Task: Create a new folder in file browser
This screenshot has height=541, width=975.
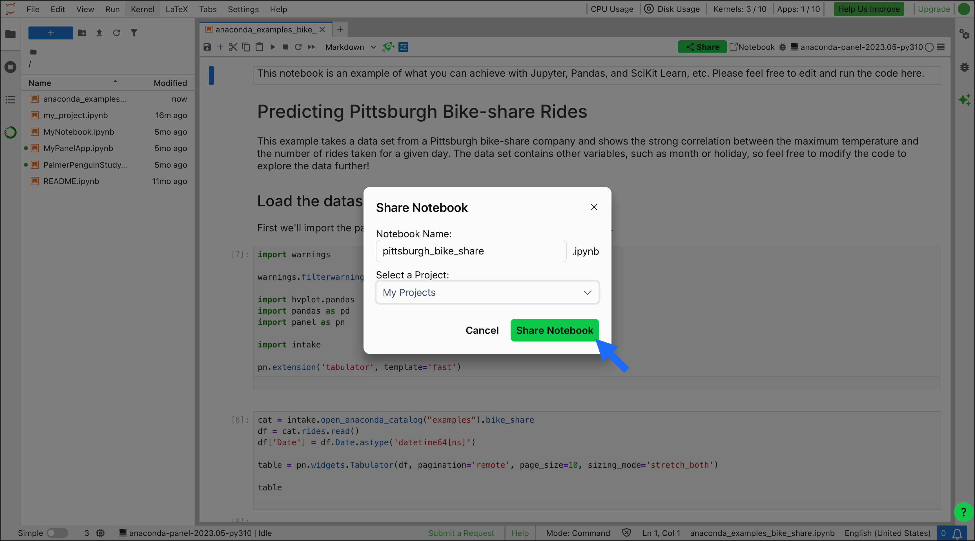Action: [x=82, y=33]
